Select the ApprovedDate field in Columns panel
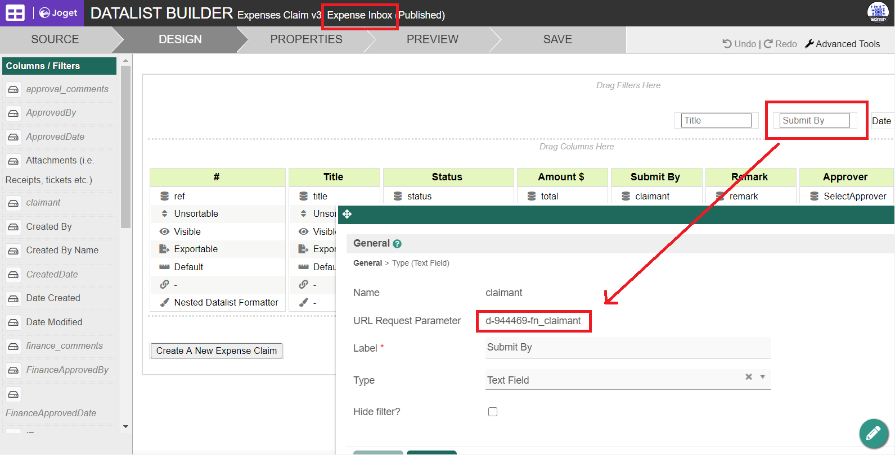The height and width of the screenshot is (455, 895). coord(60,137)
